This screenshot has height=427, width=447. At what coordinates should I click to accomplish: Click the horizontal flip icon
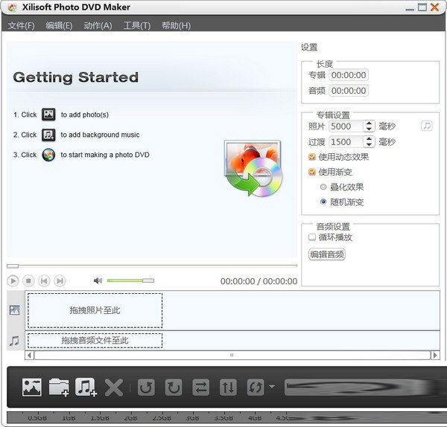(x=201, y=387)
